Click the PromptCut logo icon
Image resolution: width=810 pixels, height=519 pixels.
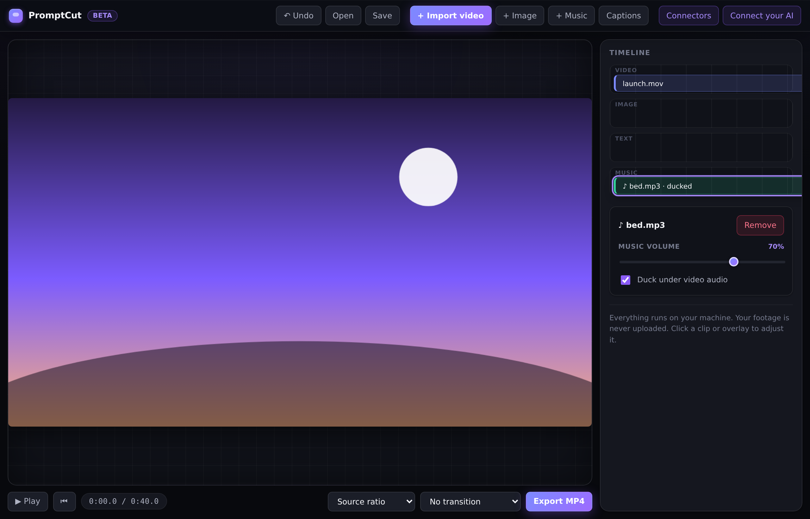pyautogui.click(x=16, y=16)
